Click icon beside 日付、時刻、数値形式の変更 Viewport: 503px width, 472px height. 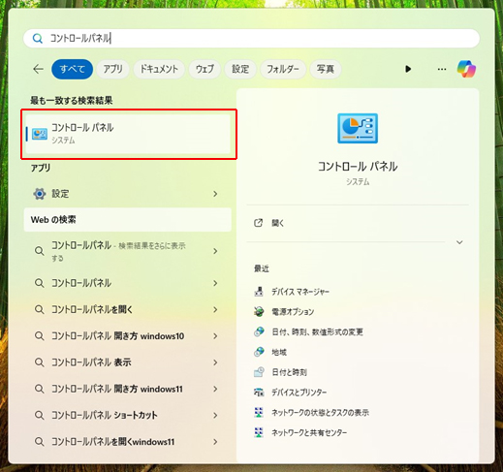tap(259, 331)
